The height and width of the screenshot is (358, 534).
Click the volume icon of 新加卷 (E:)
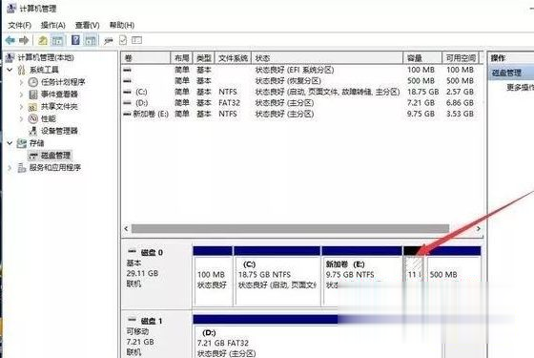click(127, 114)
